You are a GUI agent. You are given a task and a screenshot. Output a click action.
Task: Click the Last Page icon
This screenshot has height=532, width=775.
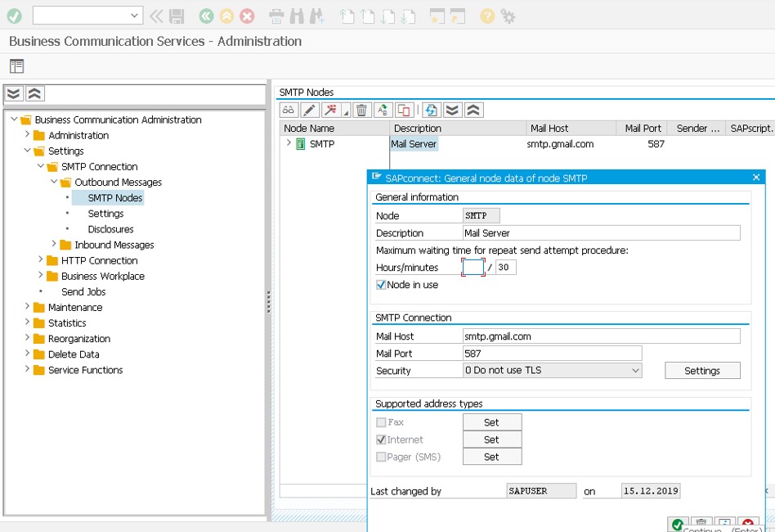coord(408,16)
